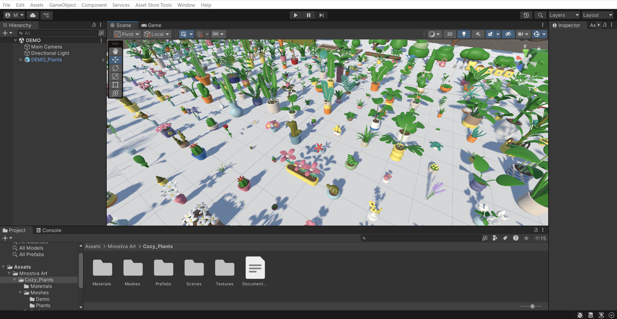The height and width of the screenshot is (319, 617).
Task: Open the Assets menu
Action: tap(37, 5)
